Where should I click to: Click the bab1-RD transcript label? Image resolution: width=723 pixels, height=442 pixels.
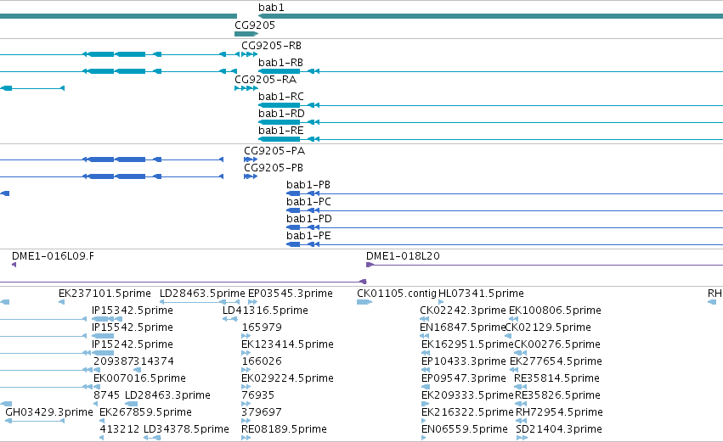click(x=281, y=114)
